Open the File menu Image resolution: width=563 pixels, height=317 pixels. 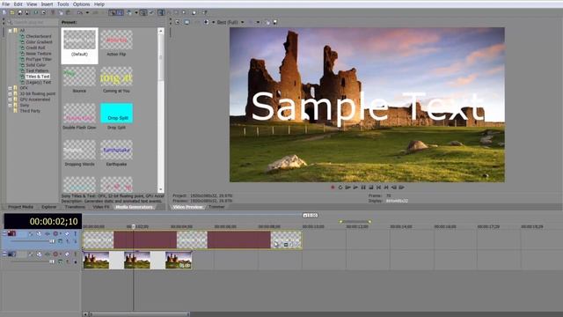(6, 4)
